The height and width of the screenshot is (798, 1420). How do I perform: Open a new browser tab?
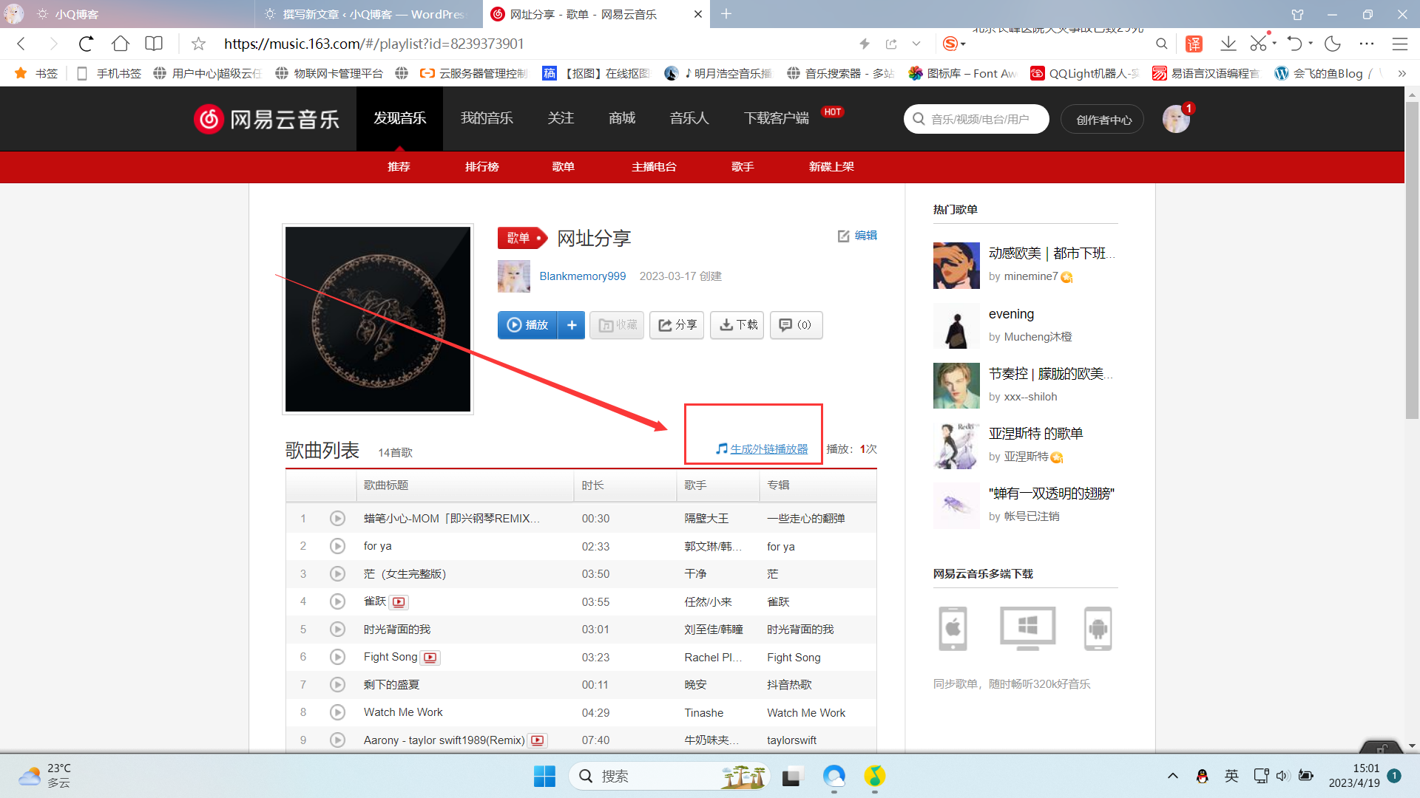(726, 14)
